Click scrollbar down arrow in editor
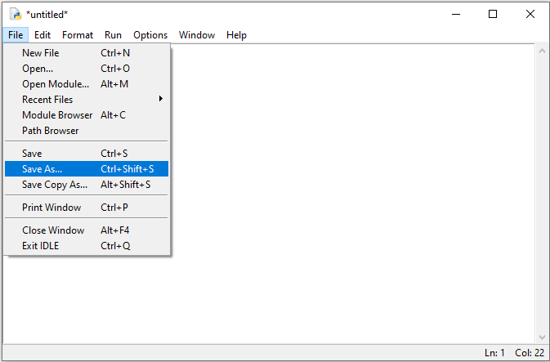The height and width of the screenshot is (362, 550). pos(542,337)
